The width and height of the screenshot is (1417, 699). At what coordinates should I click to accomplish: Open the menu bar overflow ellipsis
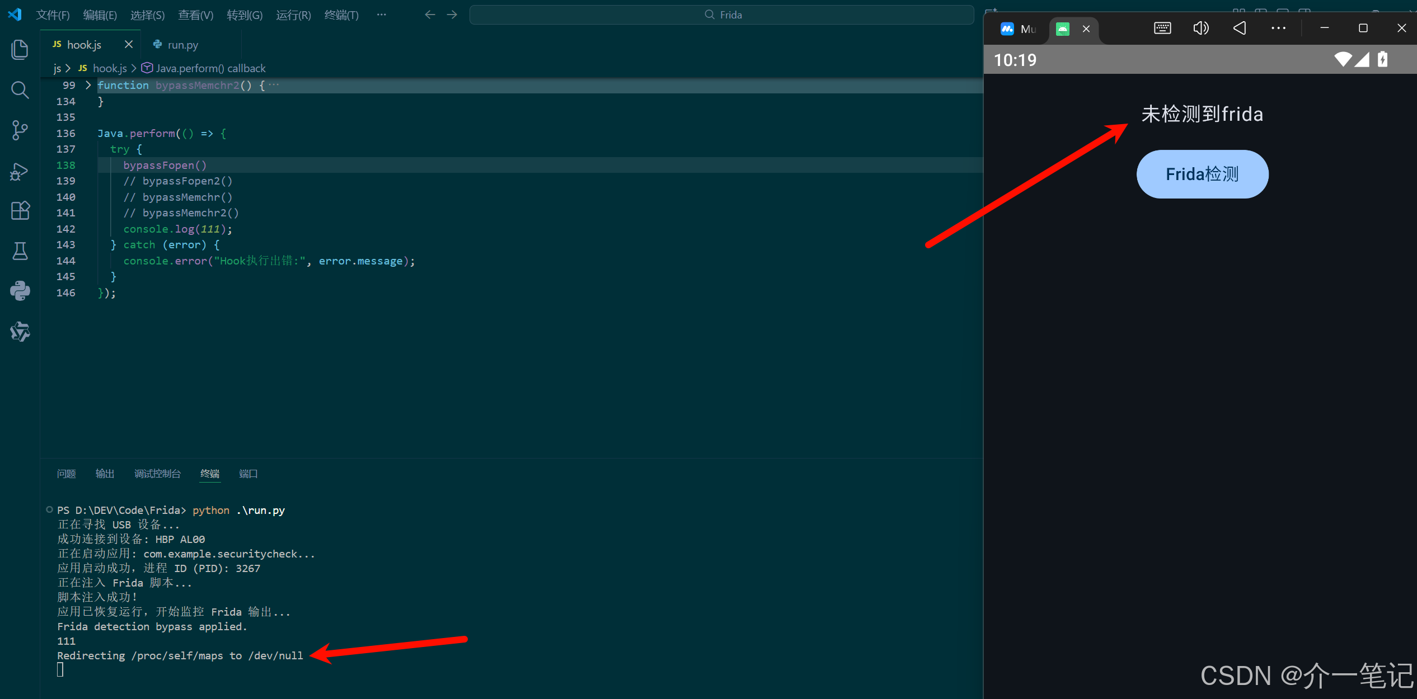point(382,15)
